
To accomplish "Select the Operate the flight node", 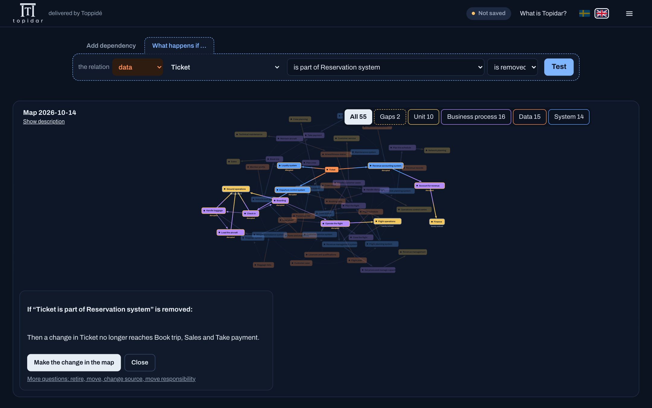I will [x=335, y=223].
